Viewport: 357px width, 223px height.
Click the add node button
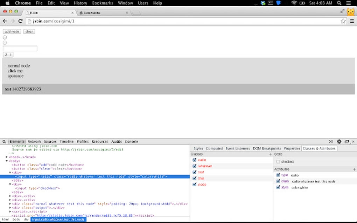(x=12, y=31)
